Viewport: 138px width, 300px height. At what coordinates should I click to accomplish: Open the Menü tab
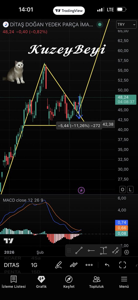pos(124,282)
